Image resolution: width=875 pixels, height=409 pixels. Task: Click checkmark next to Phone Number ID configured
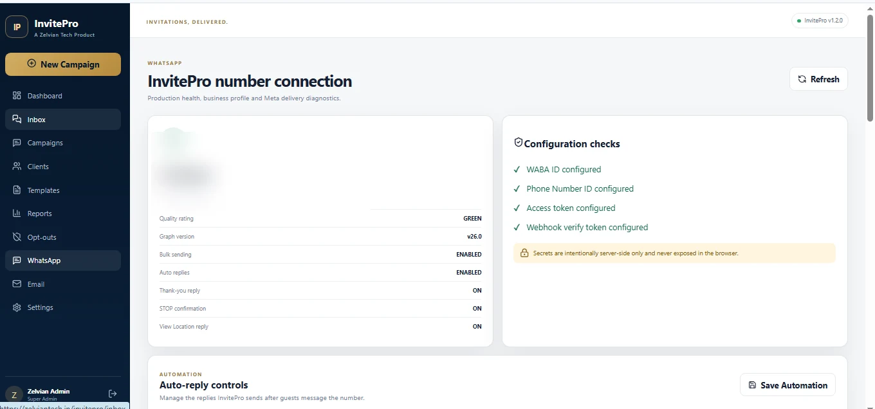(x=517, y=189)
